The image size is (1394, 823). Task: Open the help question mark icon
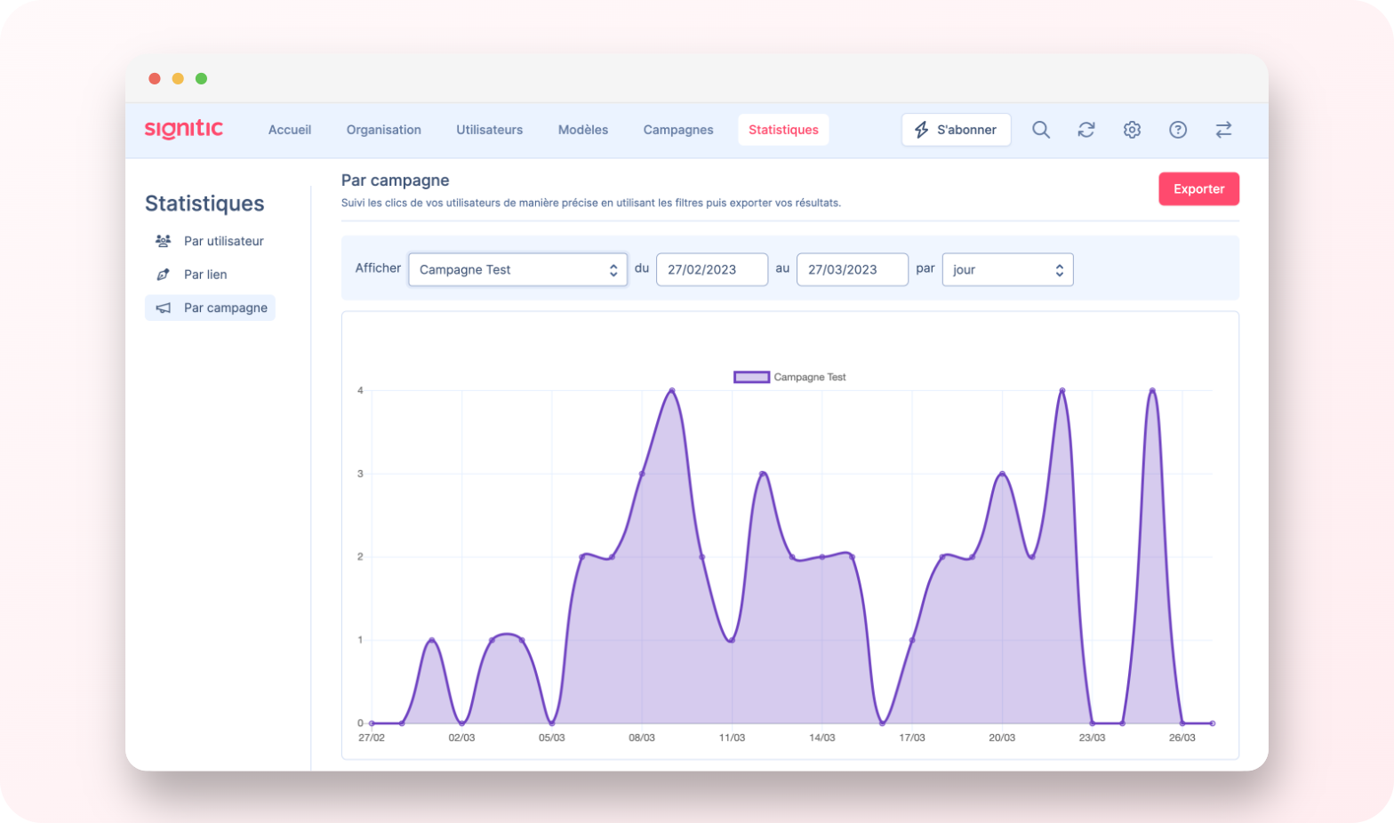(x=1178, y=130)
